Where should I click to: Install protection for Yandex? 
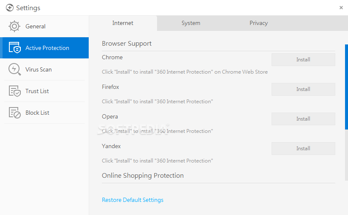tap(303, 149)
